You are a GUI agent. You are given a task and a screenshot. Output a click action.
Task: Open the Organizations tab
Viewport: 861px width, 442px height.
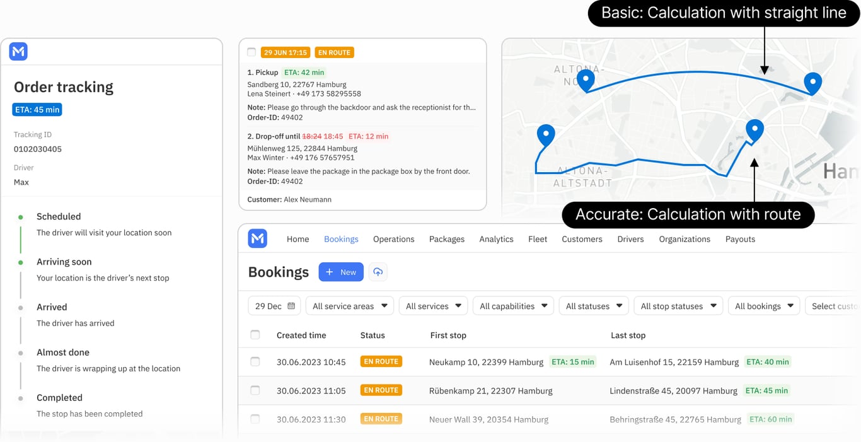coord(685,239)
